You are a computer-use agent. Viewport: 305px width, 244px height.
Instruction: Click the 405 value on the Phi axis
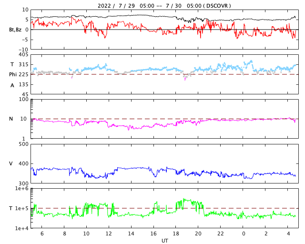(x=23, y=55)
